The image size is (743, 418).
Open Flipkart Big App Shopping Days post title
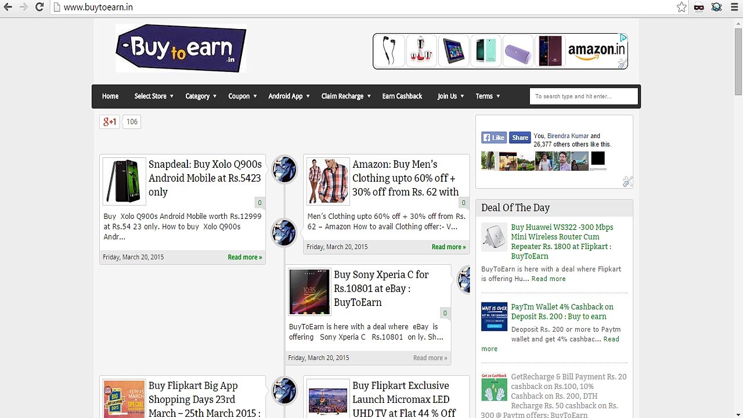(205, 399)
